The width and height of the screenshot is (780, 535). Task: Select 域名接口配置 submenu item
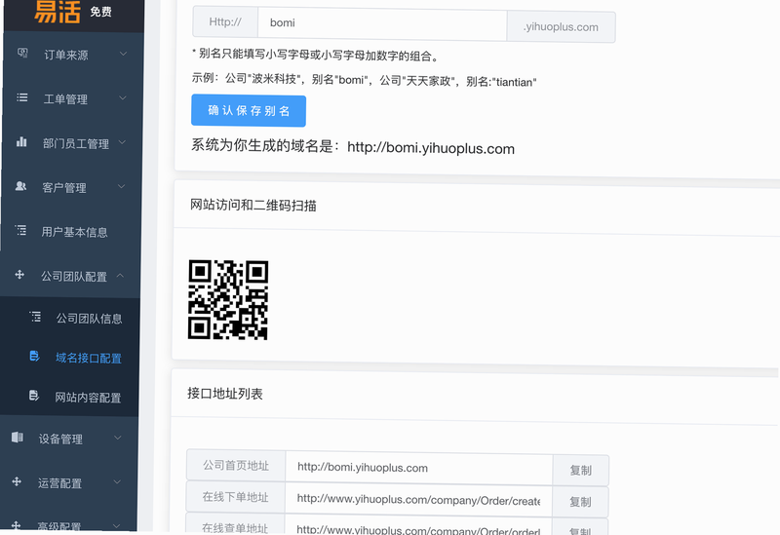[69, 358]
